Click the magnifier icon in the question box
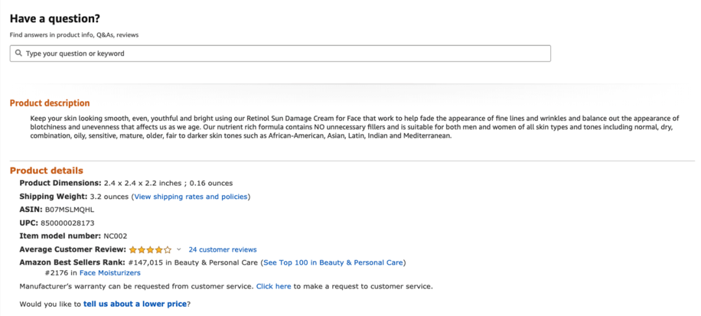Viewport: 701px width, 316px height. point(18,53)
